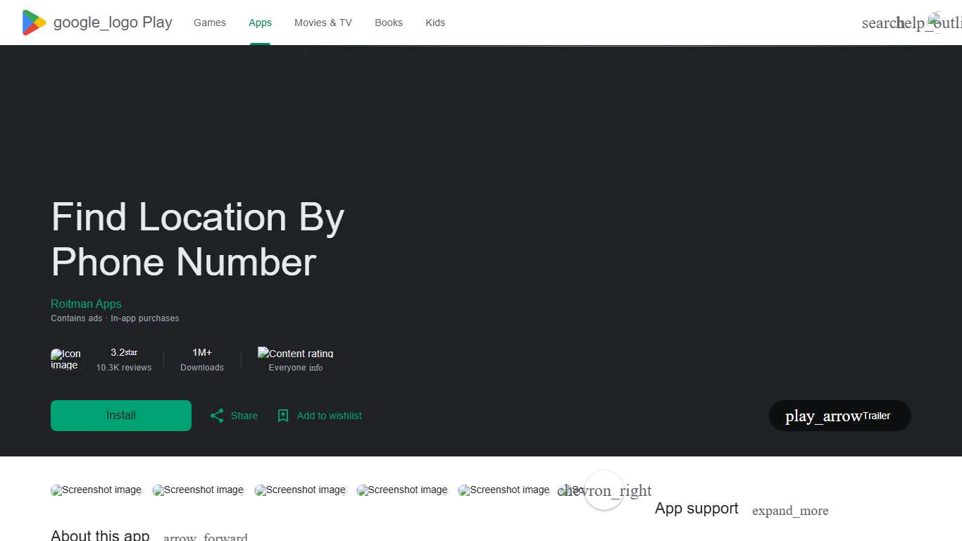Click the app's icon image
Viewport: 962px width, 541px height.
click(66, 359)
